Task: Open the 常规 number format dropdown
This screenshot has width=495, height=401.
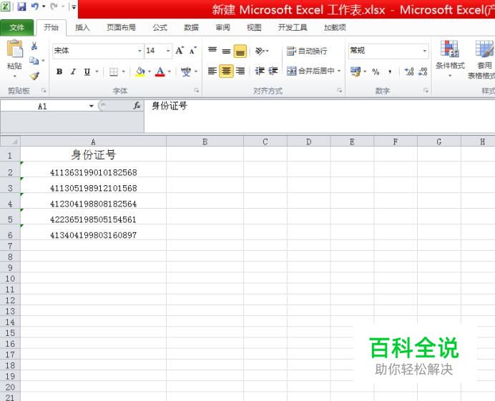Action: click(x=425, y=51)
